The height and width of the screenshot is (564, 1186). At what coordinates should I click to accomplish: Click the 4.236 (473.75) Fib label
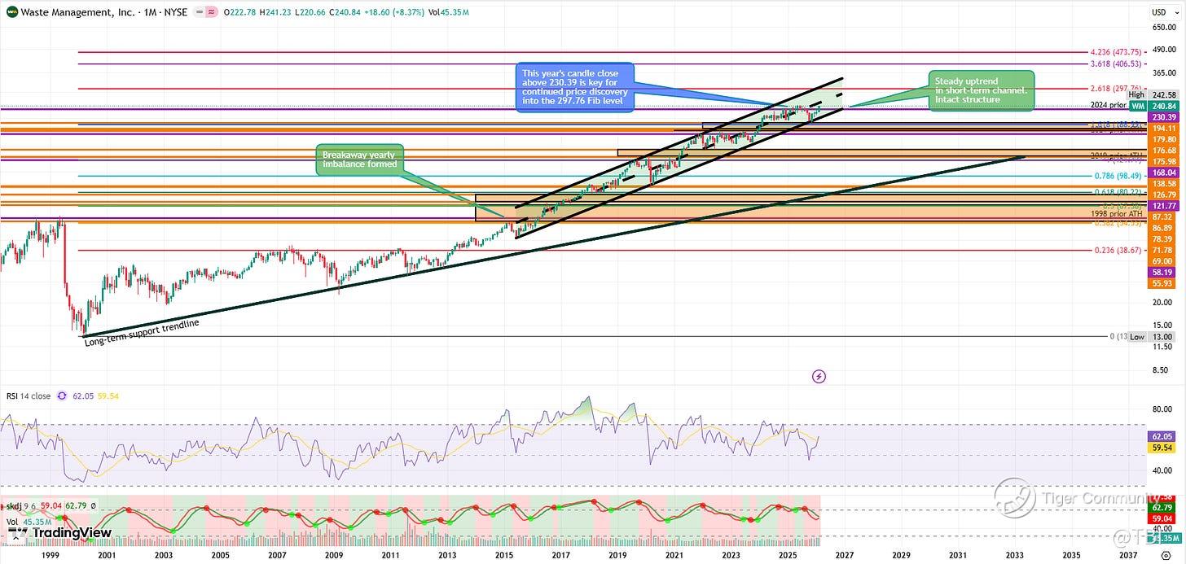pyautogui.click(x=1116, y=52)
